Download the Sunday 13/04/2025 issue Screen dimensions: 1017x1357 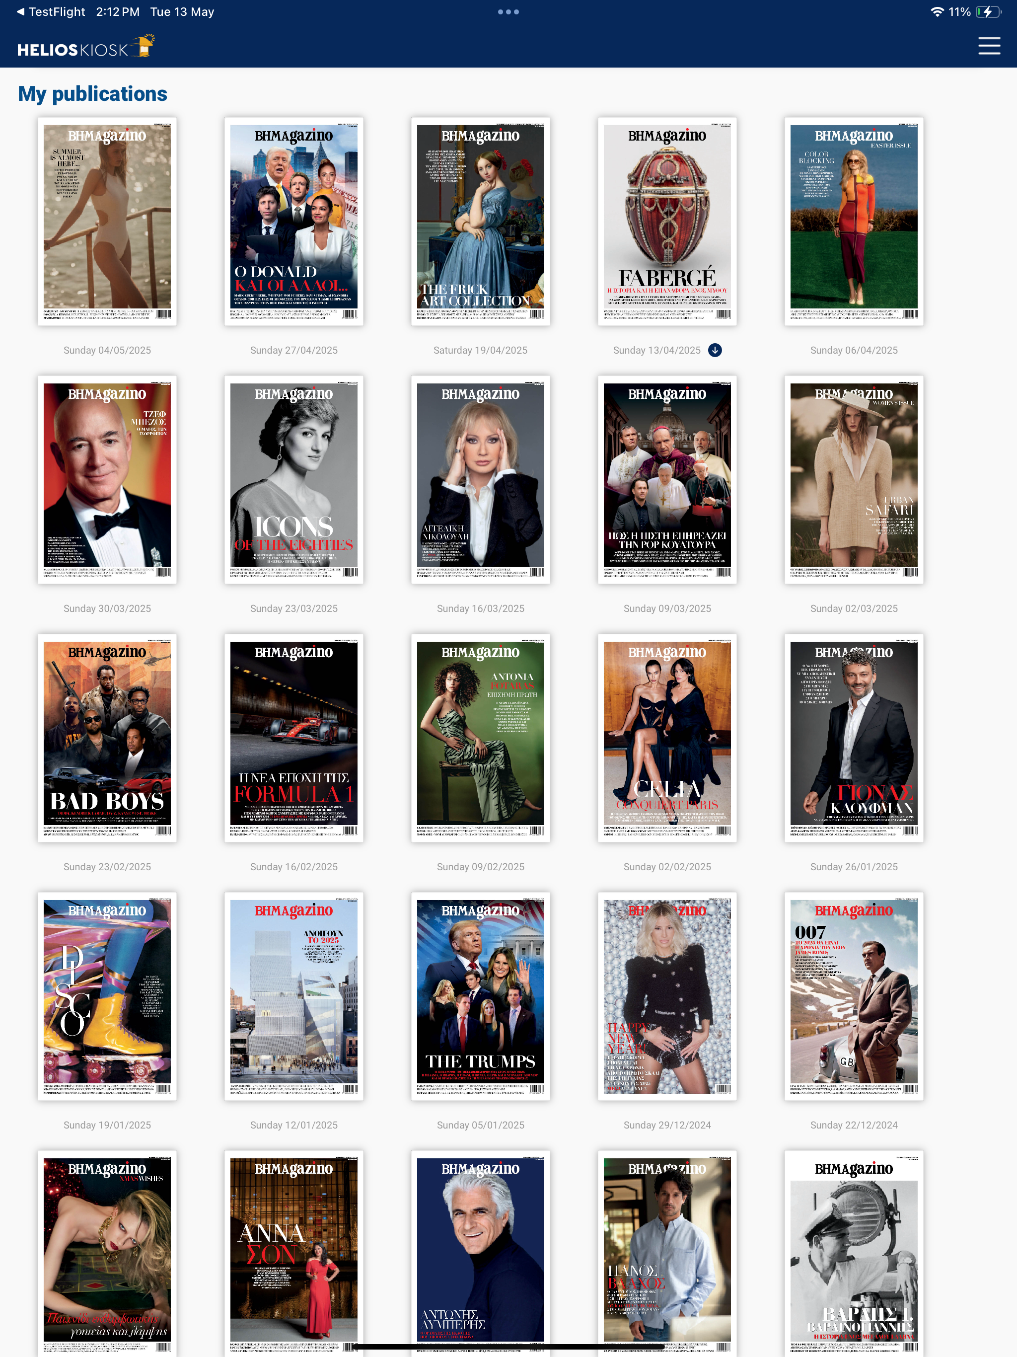pyautogui.click(x=715, y=350)
